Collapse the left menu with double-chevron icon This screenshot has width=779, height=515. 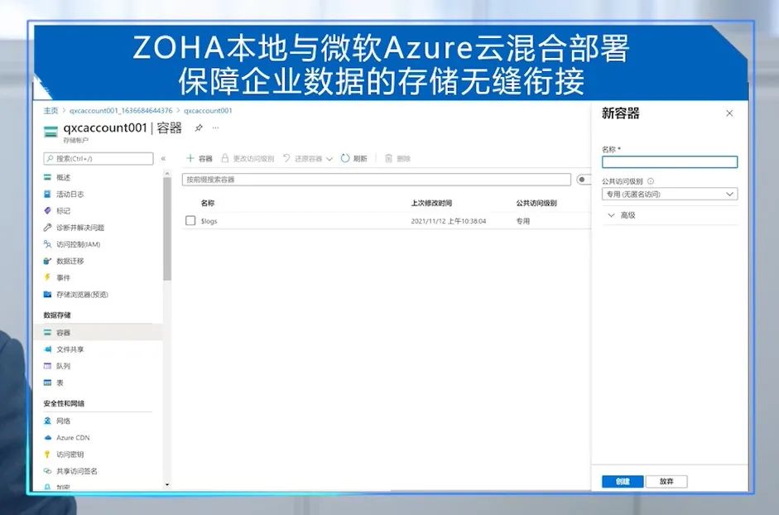click(163, 158)
